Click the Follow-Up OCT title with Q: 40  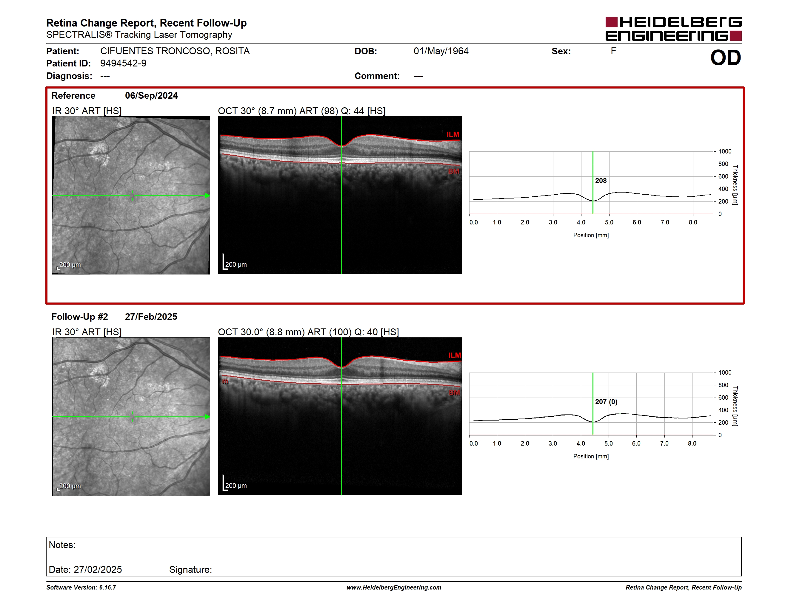[309, 332]
